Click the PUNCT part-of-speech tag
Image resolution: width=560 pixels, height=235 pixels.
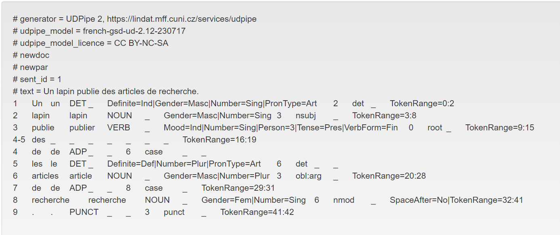tap(84, 212)
